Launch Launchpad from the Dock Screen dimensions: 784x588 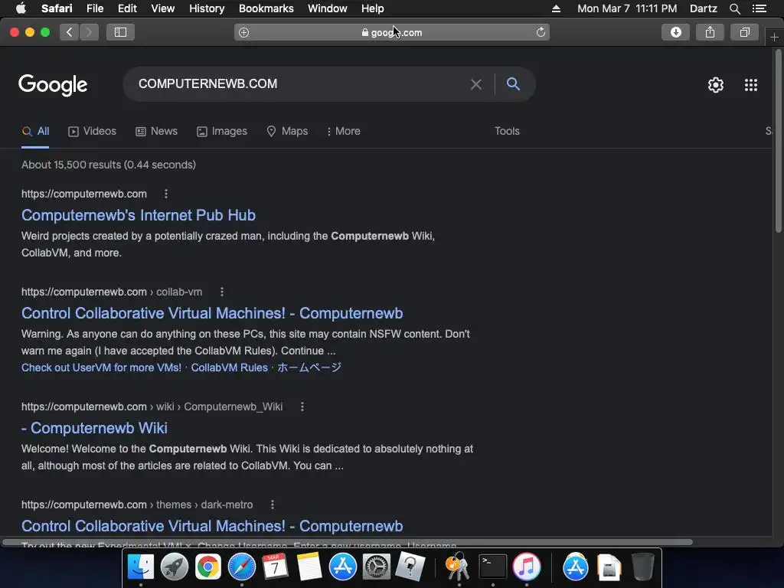(x=174, y=567)
